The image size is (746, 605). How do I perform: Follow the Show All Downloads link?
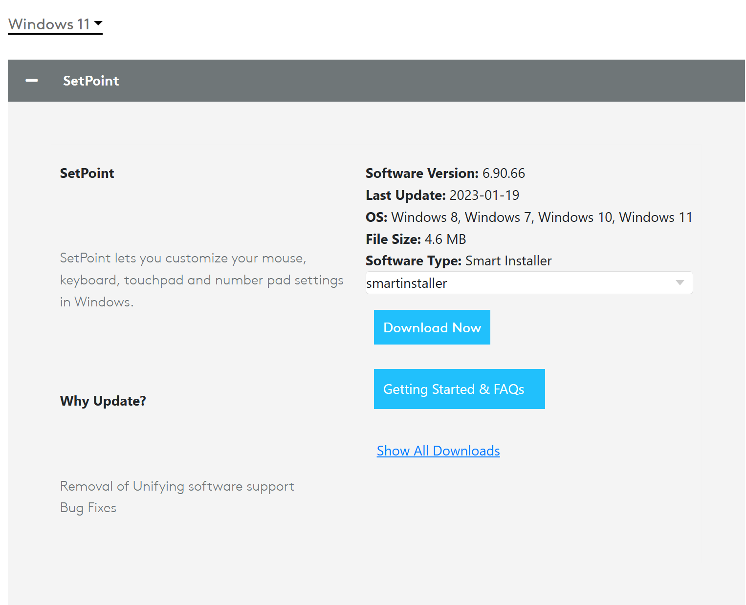pos(439,451)
